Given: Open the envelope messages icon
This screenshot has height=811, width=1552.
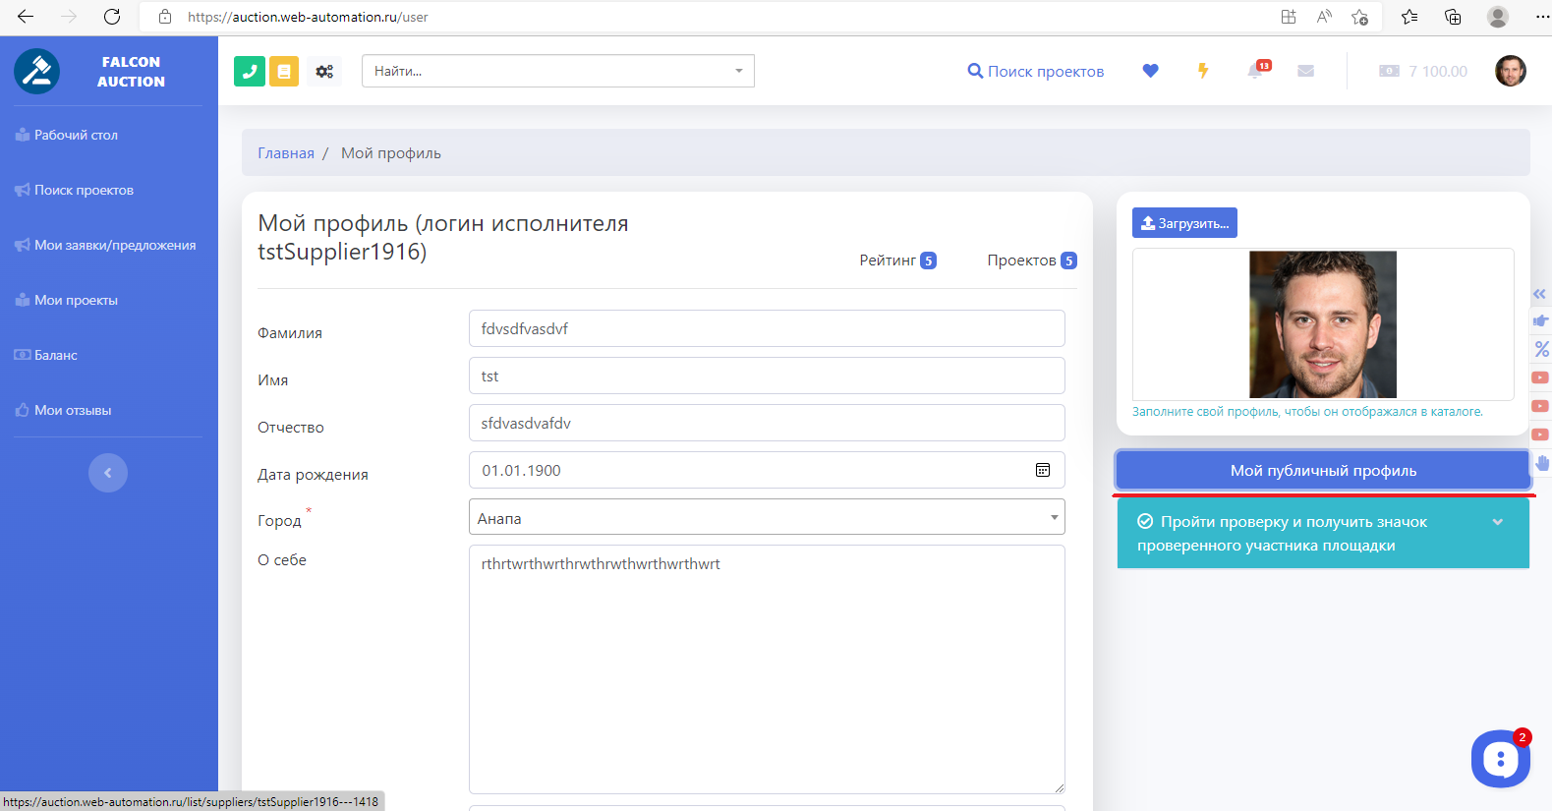Looking at the screenshot, I should [1305, 71].
